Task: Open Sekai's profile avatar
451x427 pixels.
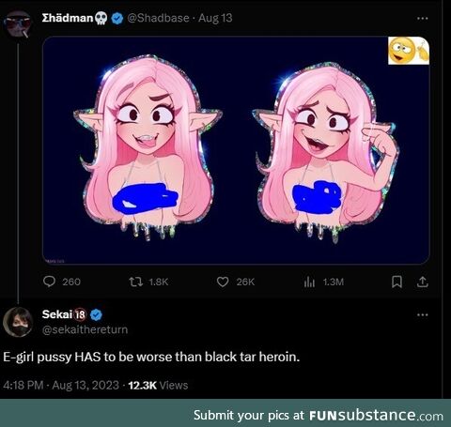Action: coord(18,322)
